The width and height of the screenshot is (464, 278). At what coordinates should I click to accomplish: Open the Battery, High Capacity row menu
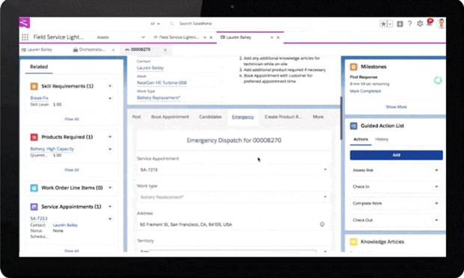click(x=110, y=149)
